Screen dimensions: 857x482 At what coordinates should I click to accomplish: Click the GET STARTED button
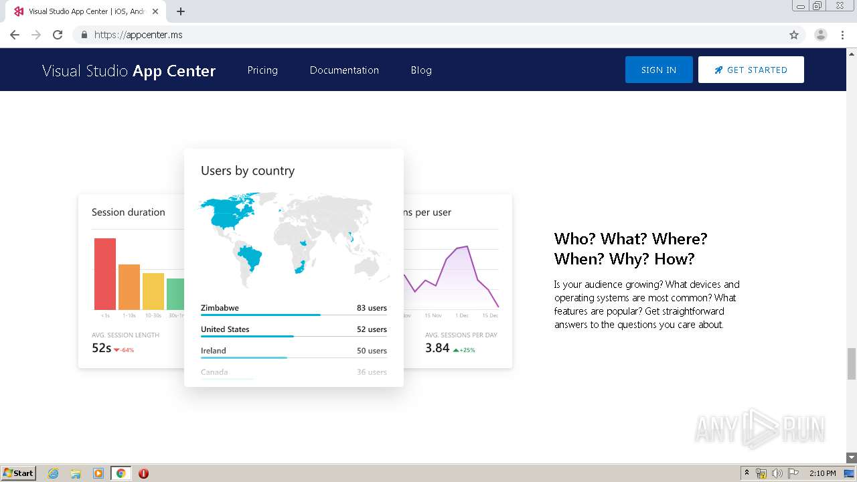click(751, 70)
